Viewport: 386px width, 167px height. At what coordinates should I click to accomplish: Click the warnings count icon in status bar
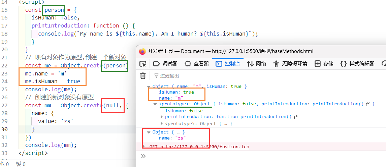point(2,164)
